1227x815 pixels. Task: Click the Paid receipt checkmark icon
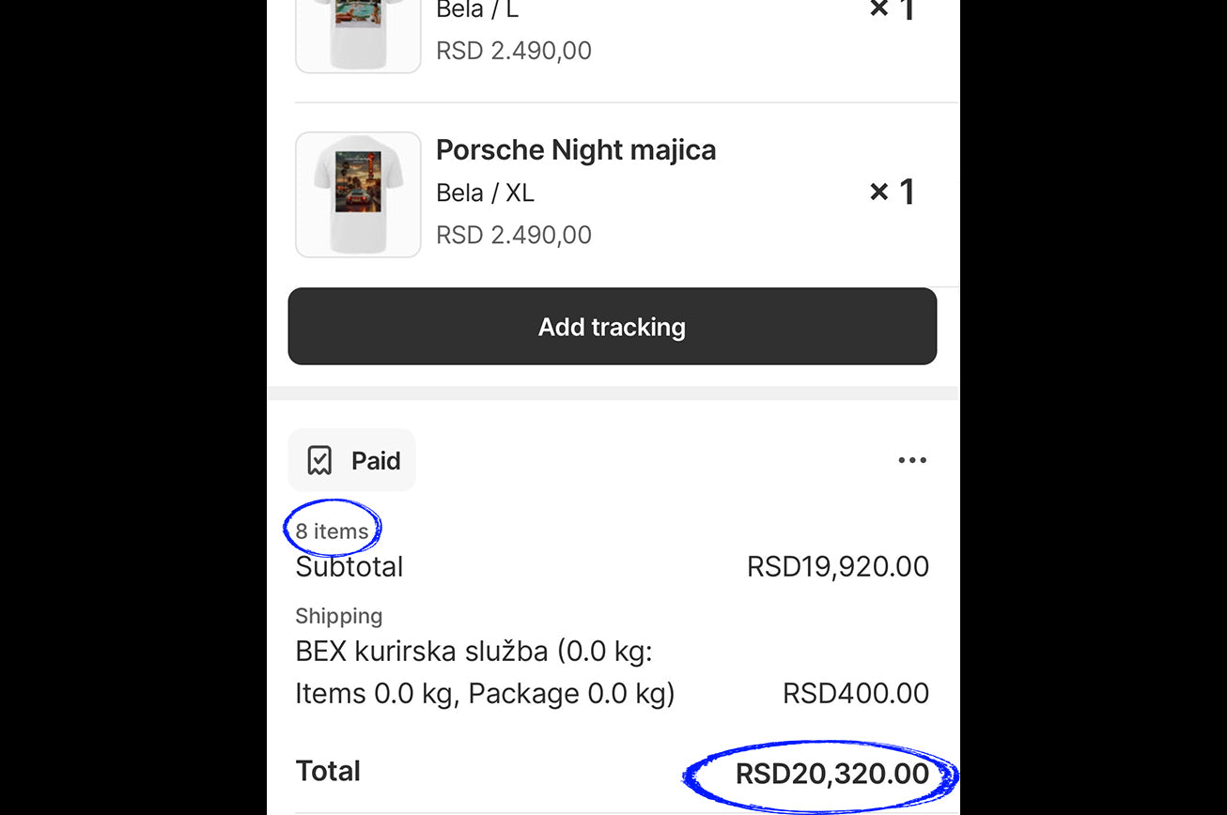click(320, 461)
